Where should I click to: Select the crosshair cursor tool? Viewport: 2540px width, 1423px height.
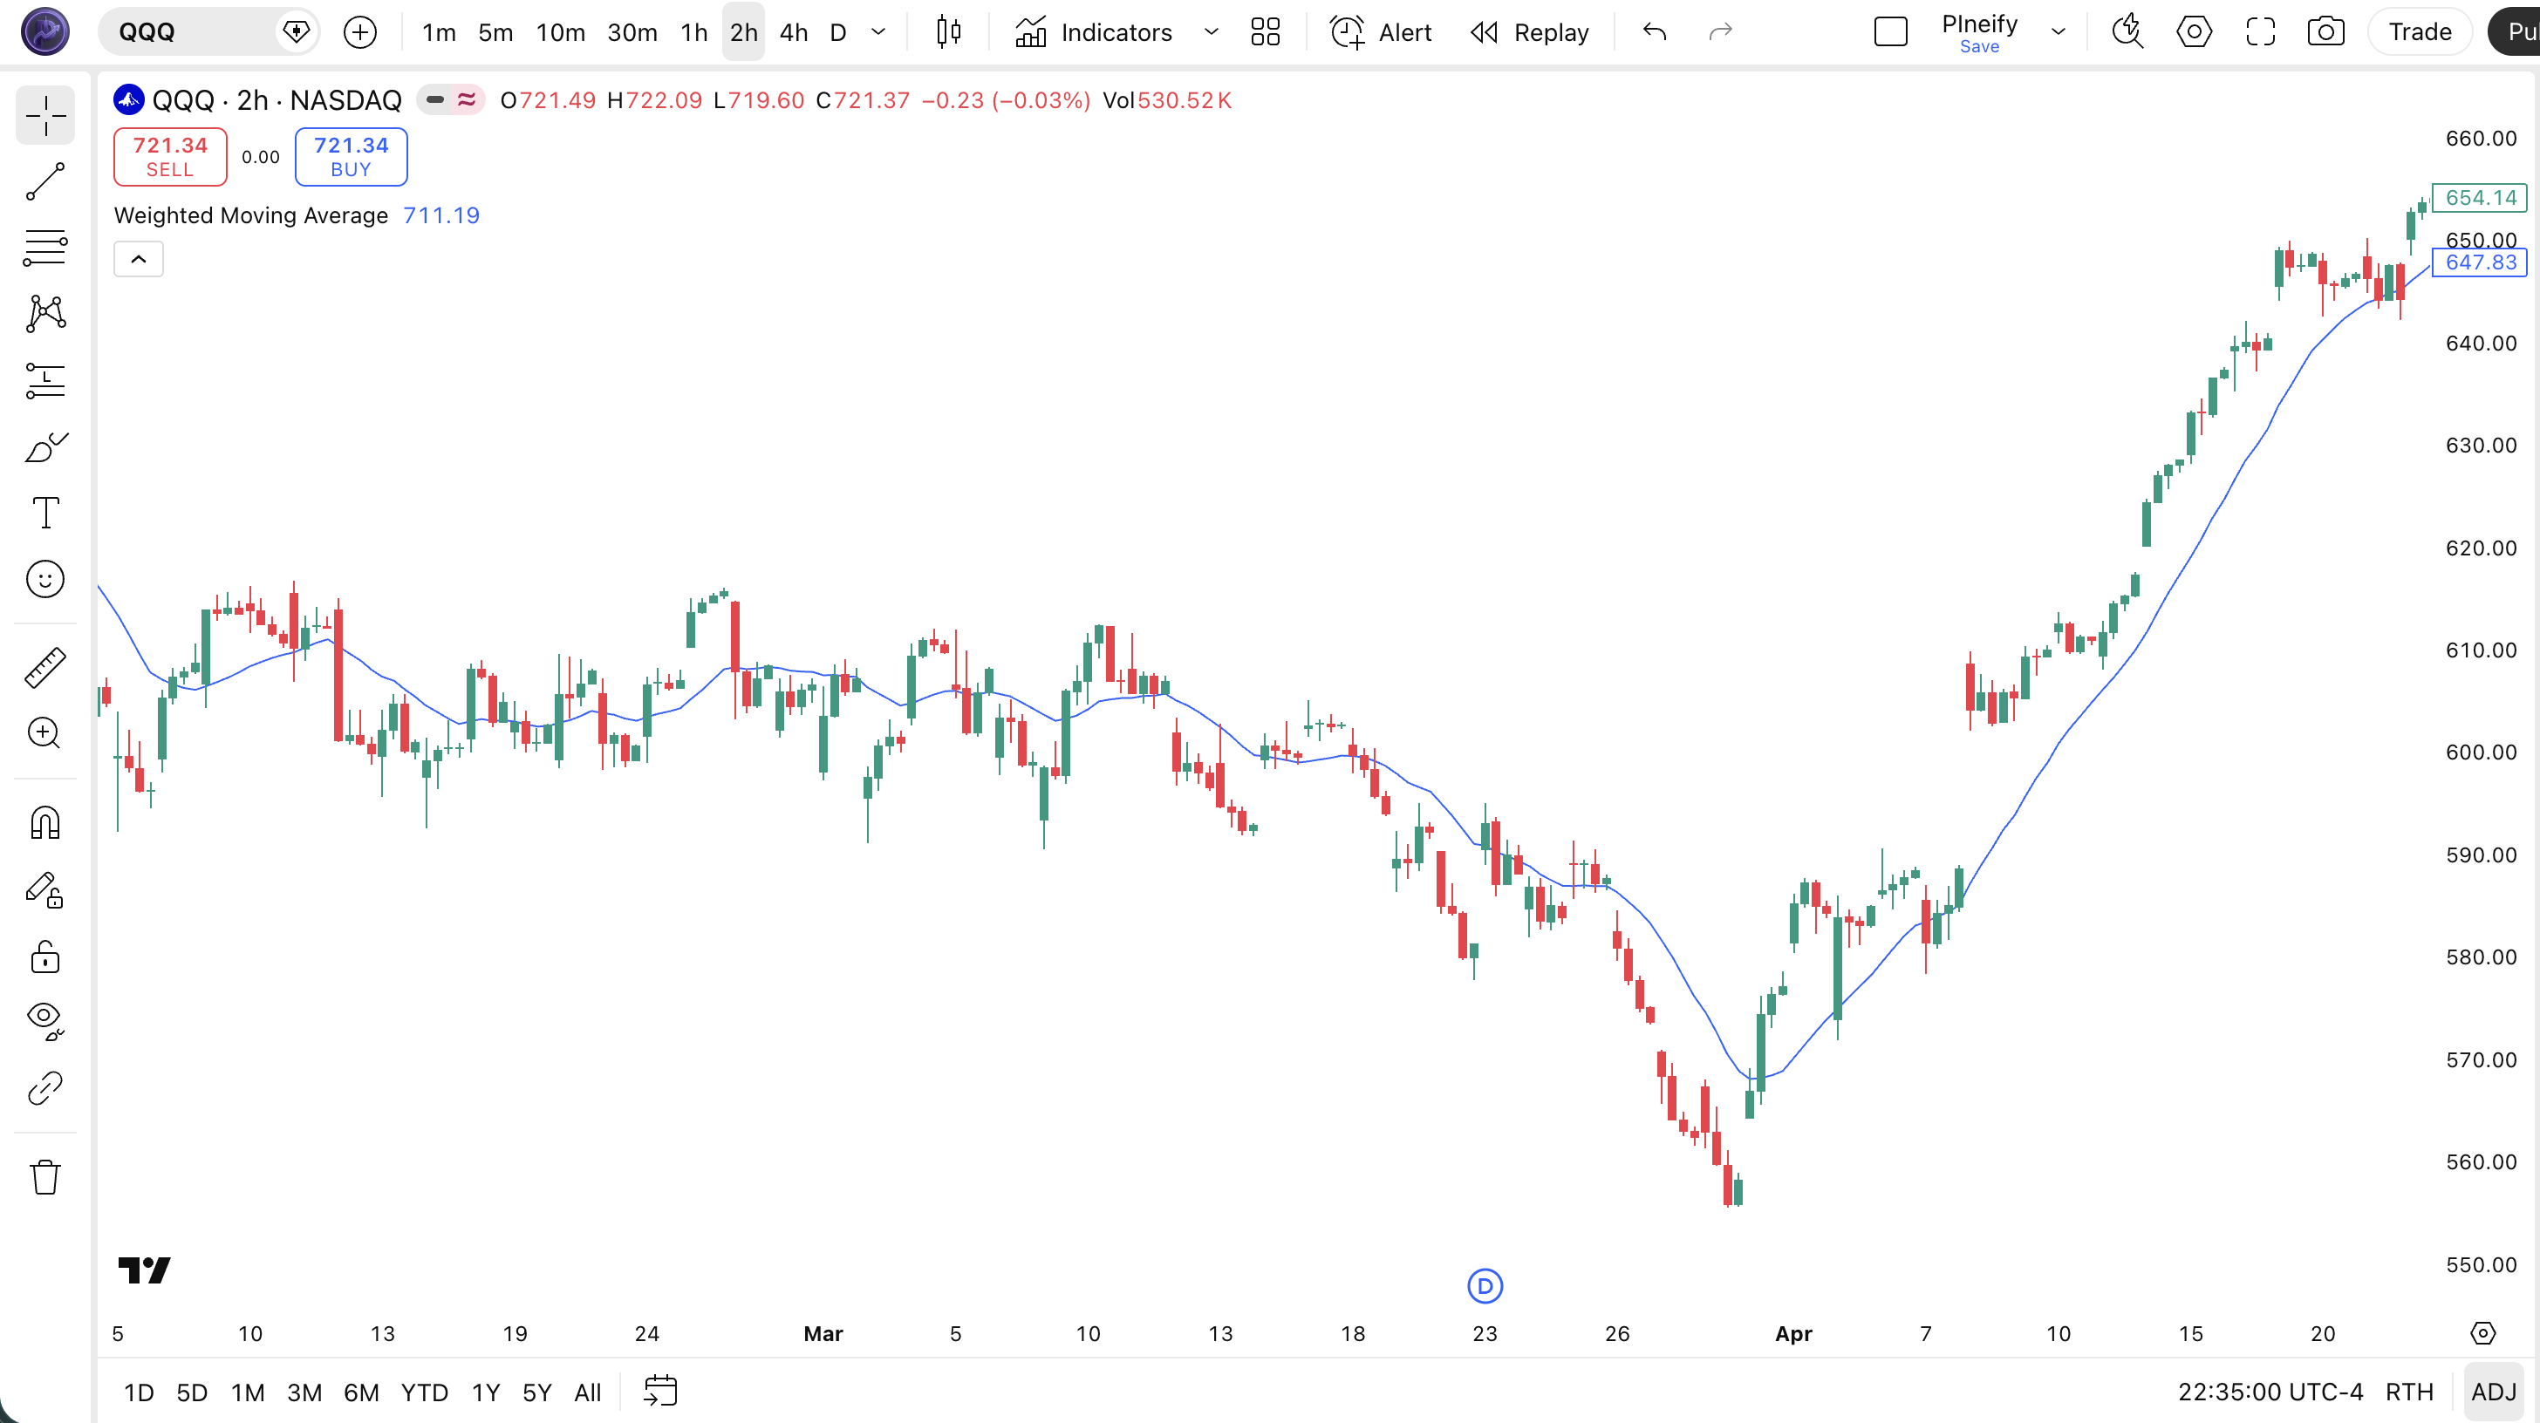pos(45,115)
